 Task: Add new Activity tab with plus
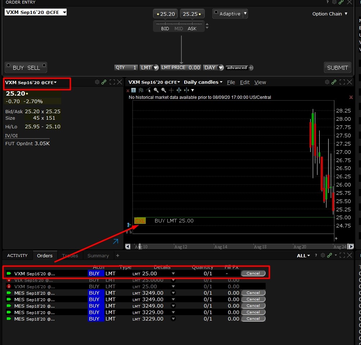118,256
